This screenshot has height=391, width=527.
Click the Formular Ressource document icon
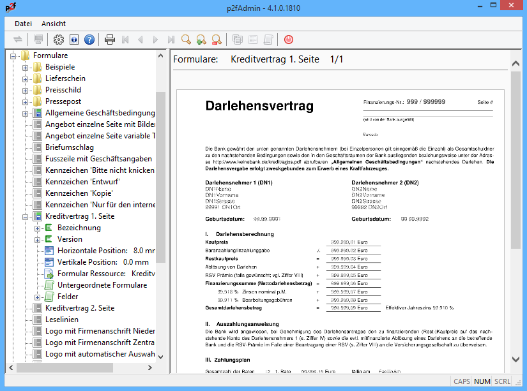(50, 274)
